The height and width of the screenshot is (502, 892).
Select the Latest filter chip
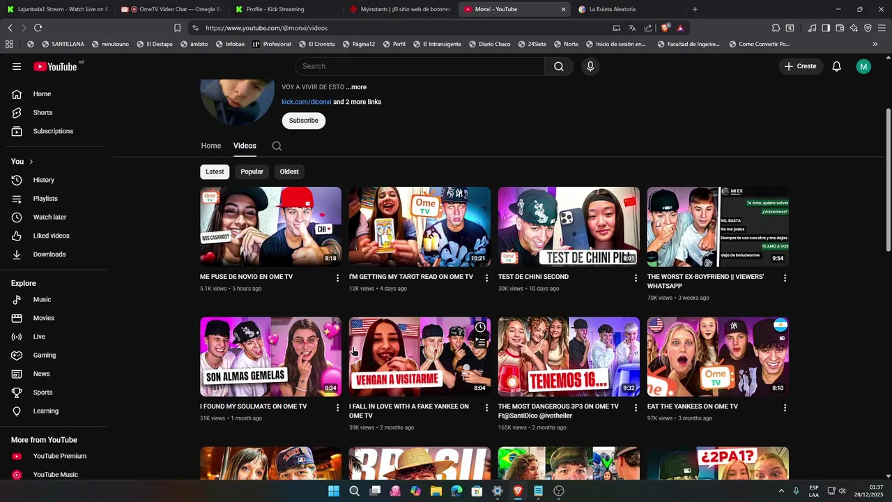[215, 172]
